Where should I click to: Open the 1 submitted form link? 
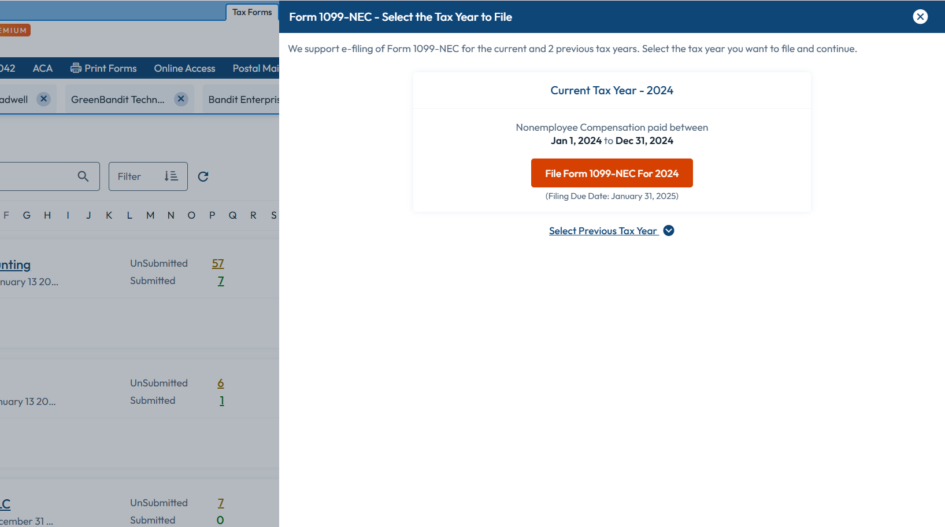tap(222, 400)
